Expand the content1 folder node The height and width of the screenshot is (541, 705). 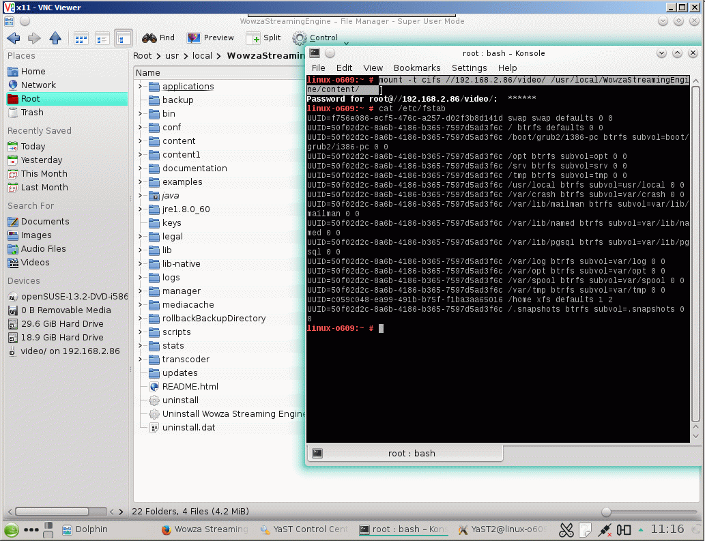(141, 155)
